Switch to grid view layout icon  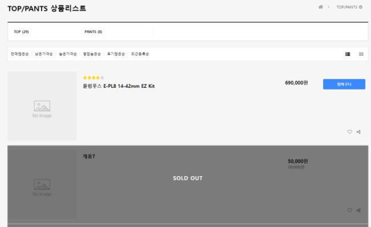coord(361,54)
